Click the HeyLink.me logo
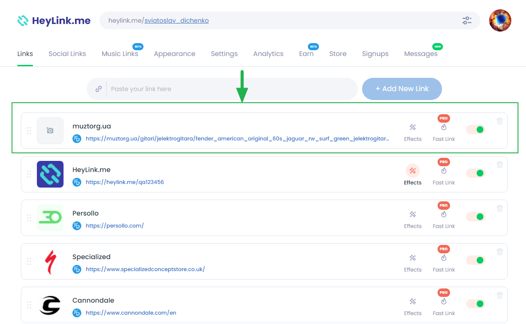This screenshot has width=526, height=324. pyautogui.click(x=54, y=20)
